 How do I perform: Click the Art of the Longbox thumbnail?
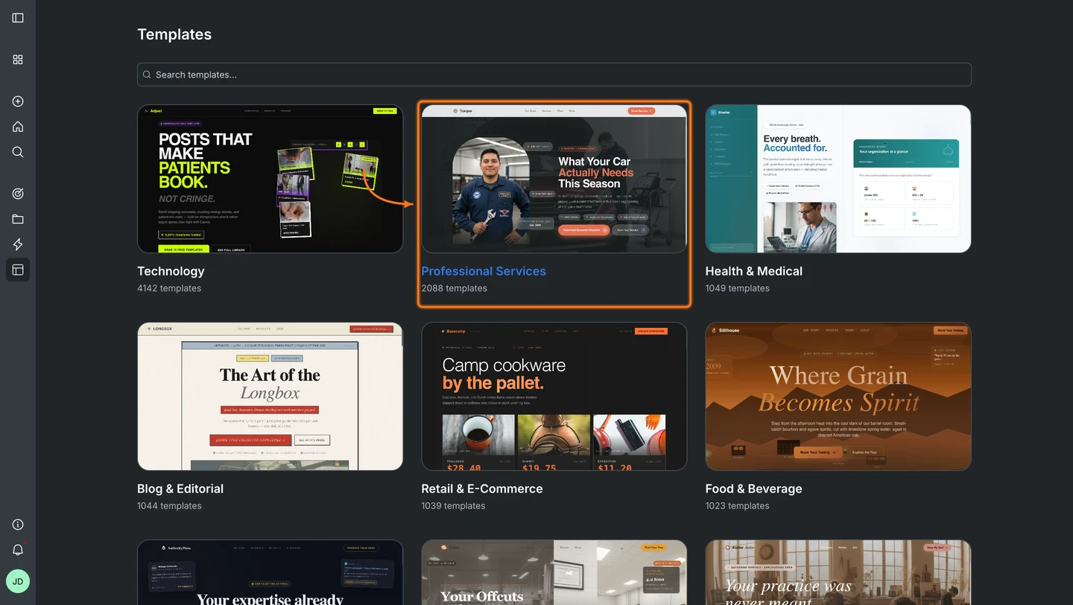(x=270, y=396)
